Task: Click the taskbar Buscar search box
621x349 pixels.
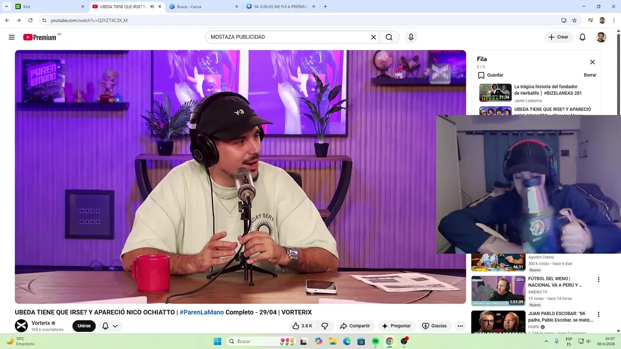Action: (x=261, y=341)
